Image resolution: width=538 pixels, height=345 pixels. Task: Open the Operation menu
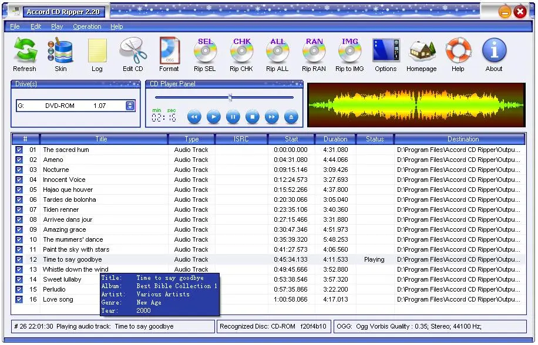tap(87, 26)
